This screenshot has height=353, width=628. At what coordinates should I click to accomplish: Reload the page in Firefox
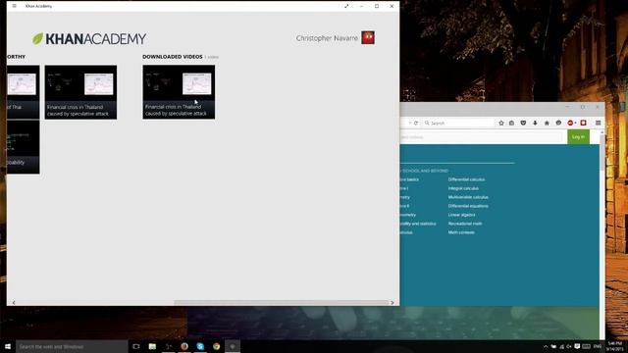[416, 123]
